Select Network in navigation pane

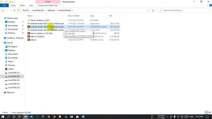pyautogui.click(x=10, y=93)
